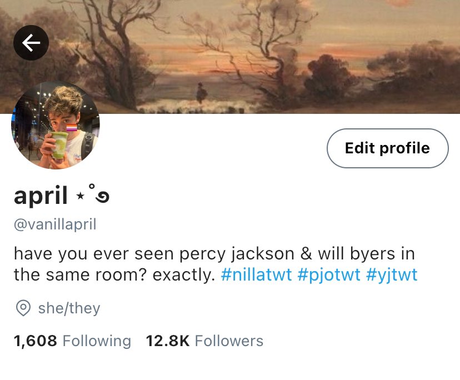View the 12.8K Followers list
460x380 pixels.
pyautogui.click(x=204, y=341)
